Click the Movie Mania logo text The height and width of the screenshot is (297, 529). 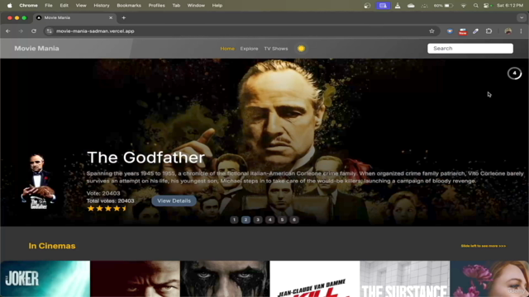tap(36, 49)
